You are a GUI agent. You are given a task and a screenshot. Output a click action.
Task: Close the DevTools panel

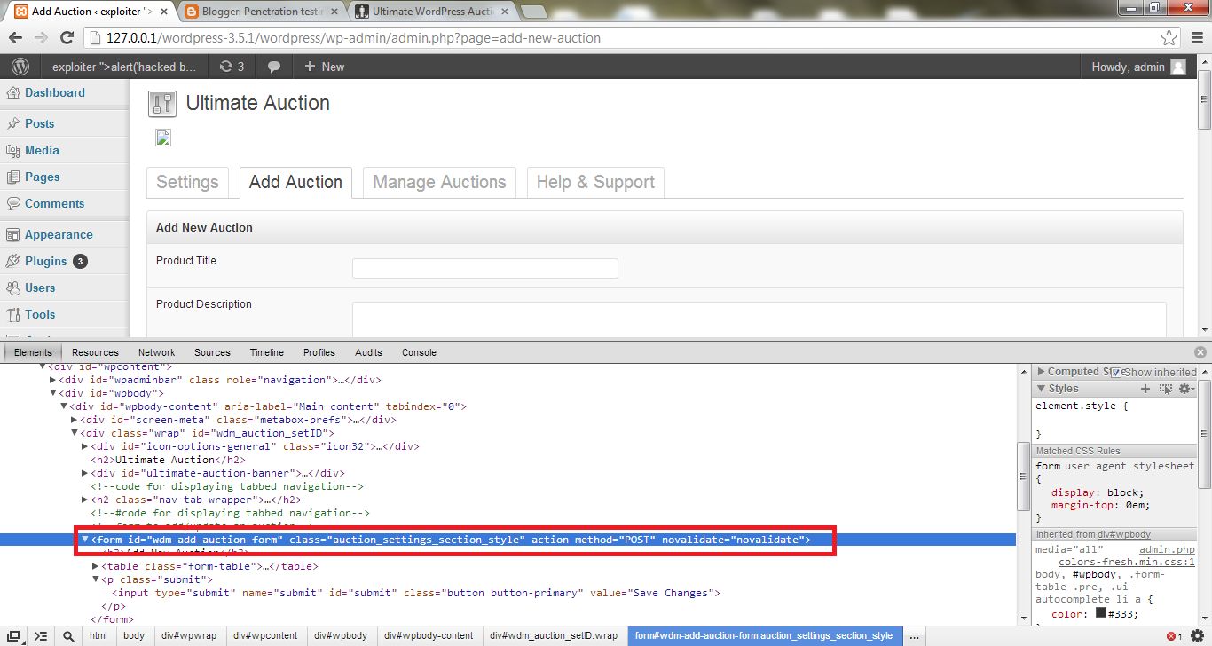tap(1200, 352)
